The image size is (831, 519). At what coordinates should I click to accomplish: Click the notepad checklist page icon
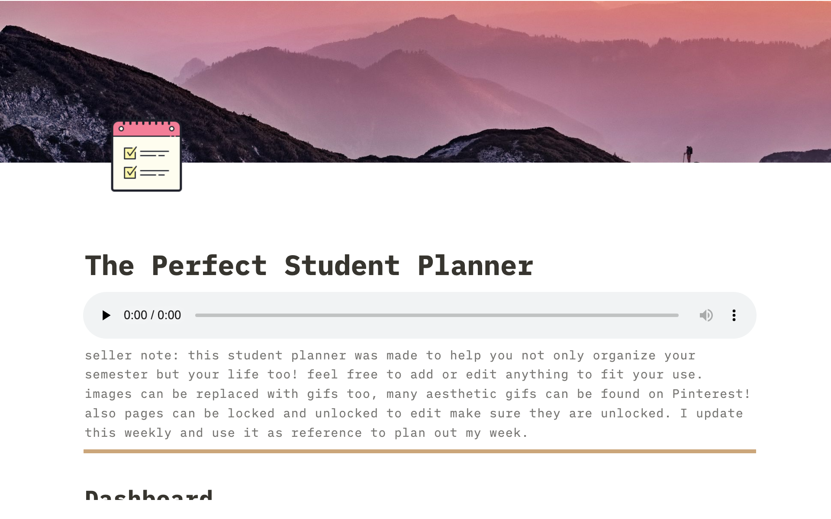(x=146, y=157)
